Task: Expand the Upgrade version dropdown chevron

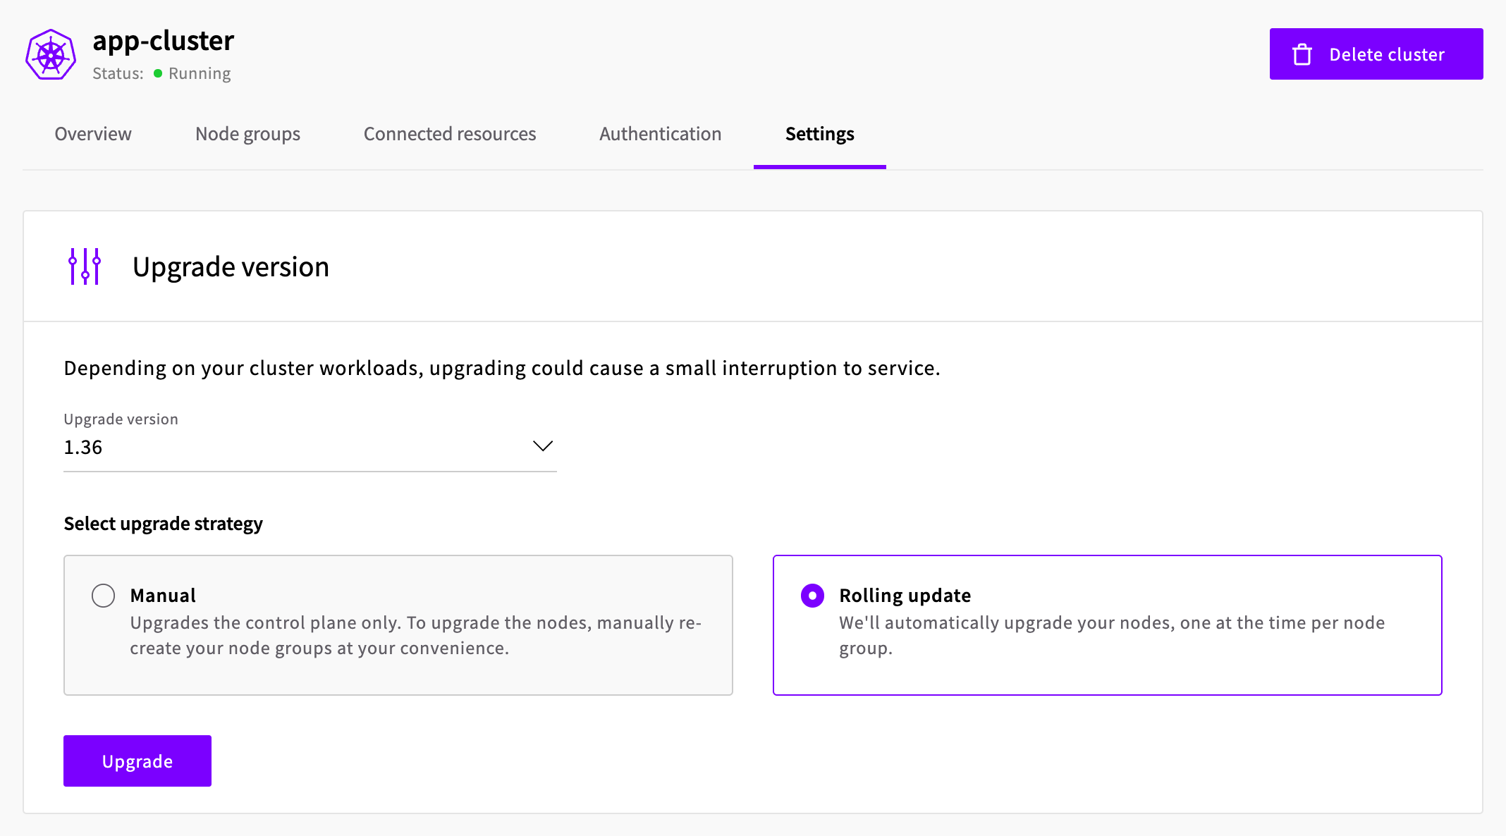Action: click(542, 446)
